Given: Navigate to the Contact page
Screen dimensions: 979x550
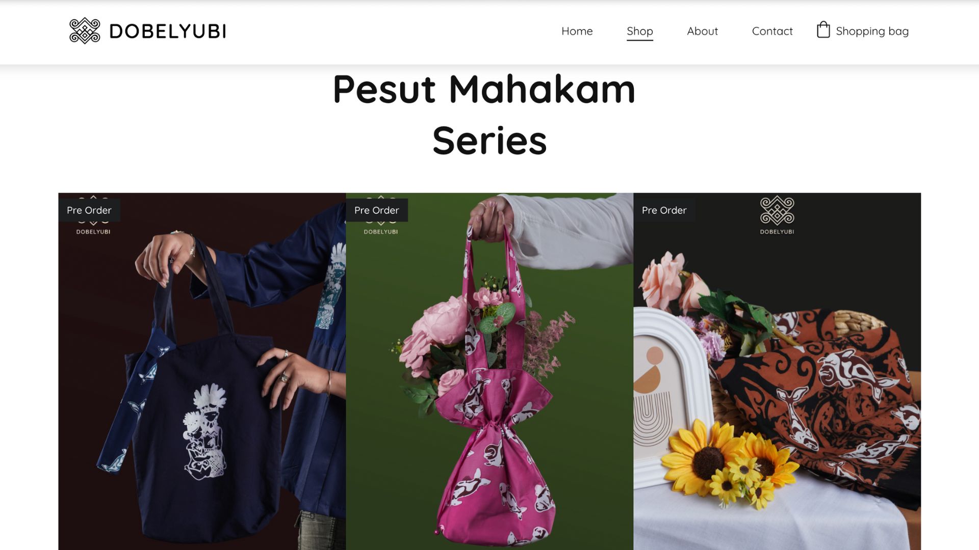Looking at the screenshot, I should point(772,31).
